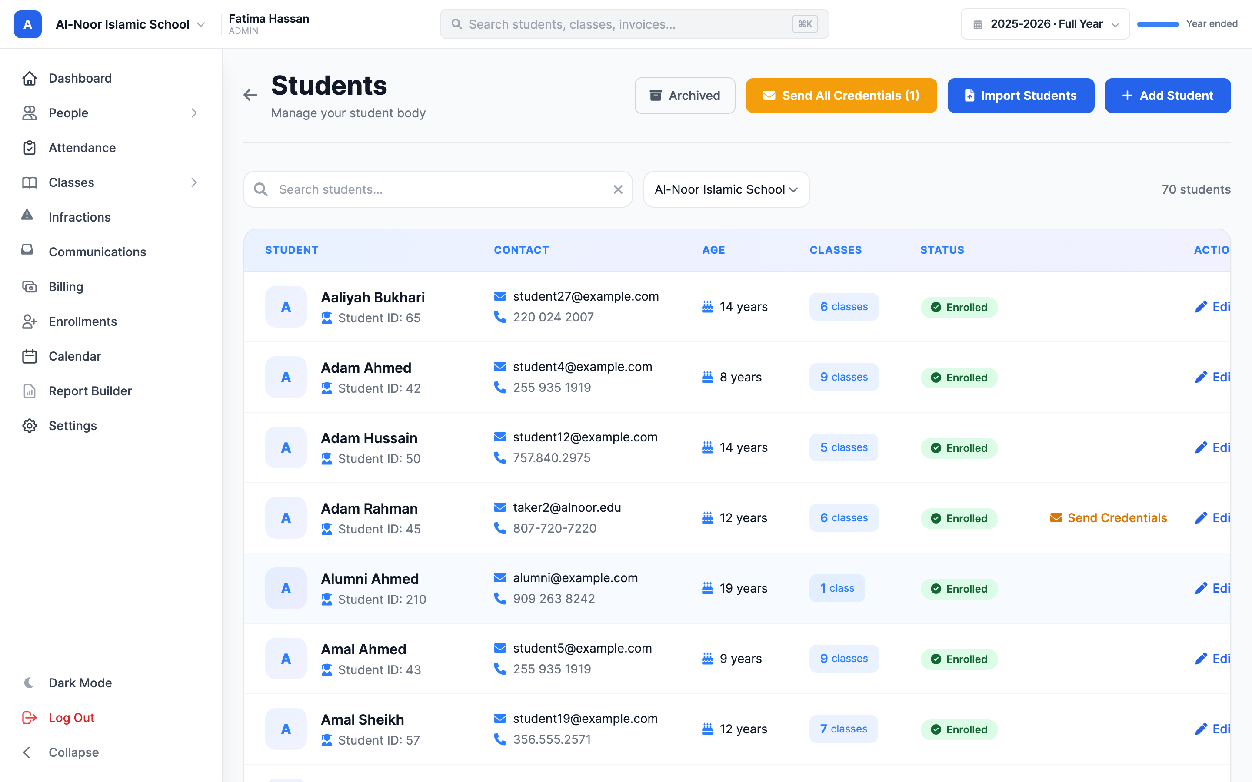Click the Report Builder document icon

[x=30, y=391]
